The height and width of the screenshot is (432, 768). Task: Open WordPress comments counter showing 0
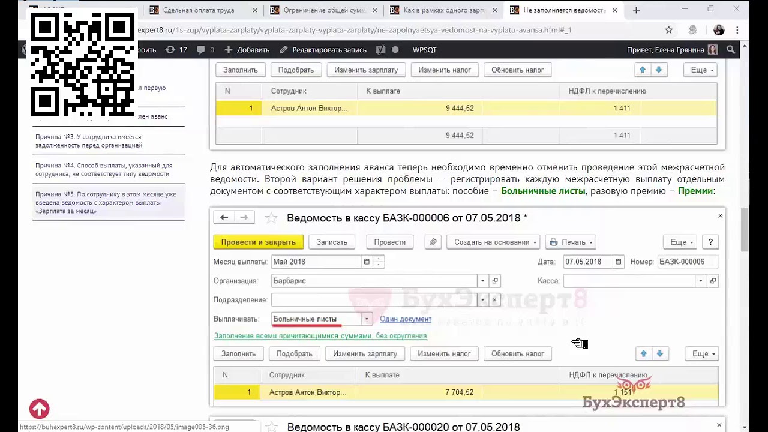click(x=205, y=50)
